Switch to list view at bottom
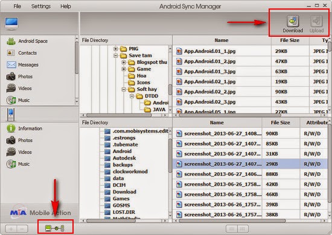This screenshot has width=332, height=235. tap(232, 229)
